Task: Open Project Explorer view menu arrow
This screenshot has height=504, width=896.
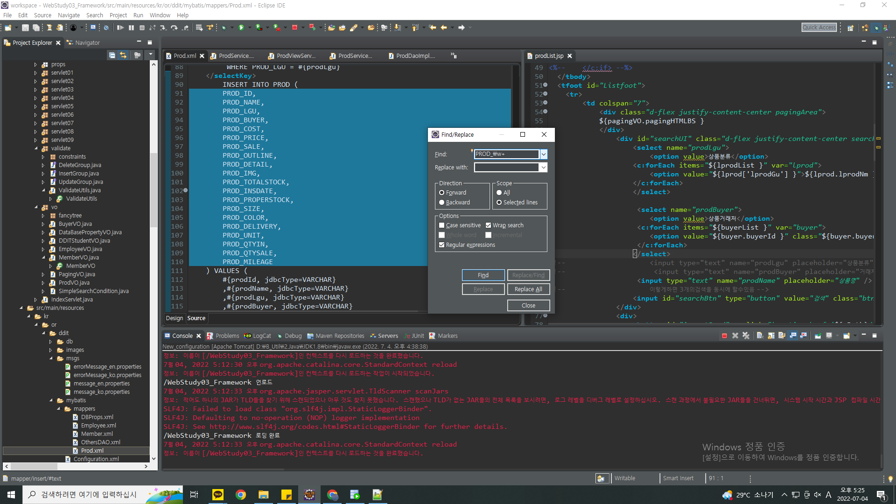Action: [x=150, y=55]
